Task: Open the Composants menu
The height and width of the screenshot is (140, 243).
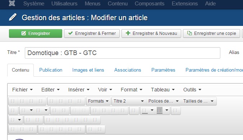Action: click(150, 4)
